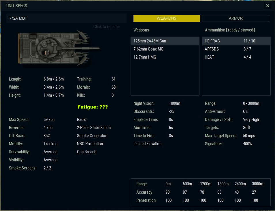
Task: Click the Mobility value Tracked
Action: point(50,144)
